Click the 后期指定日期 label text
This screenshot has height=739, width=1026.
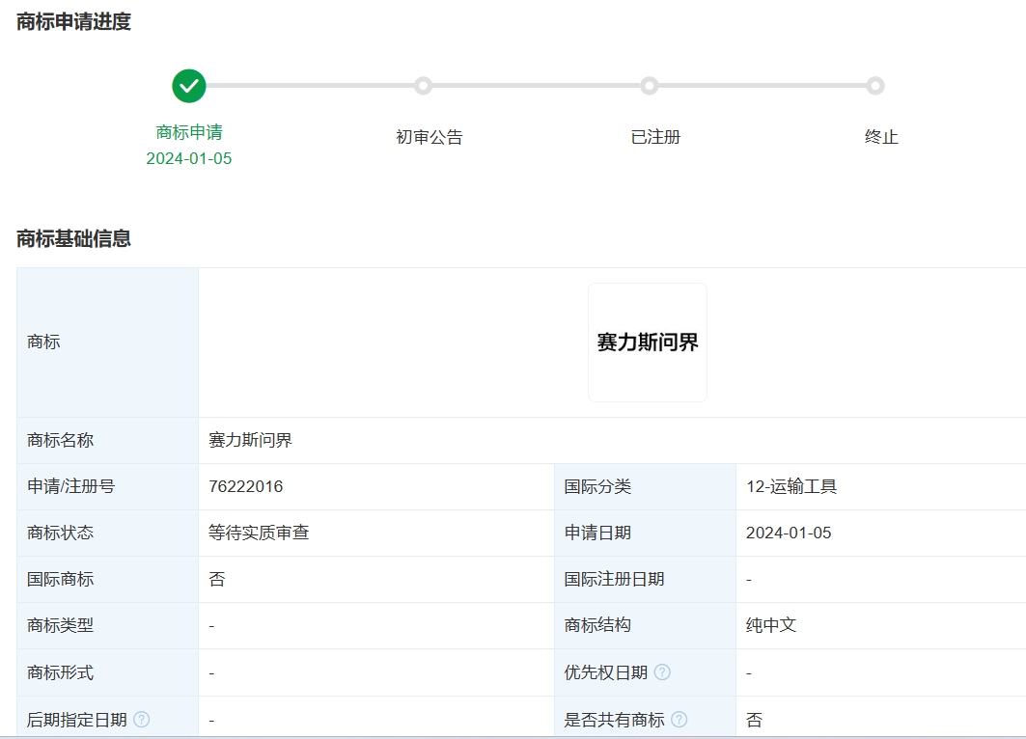tap(76, 720)
